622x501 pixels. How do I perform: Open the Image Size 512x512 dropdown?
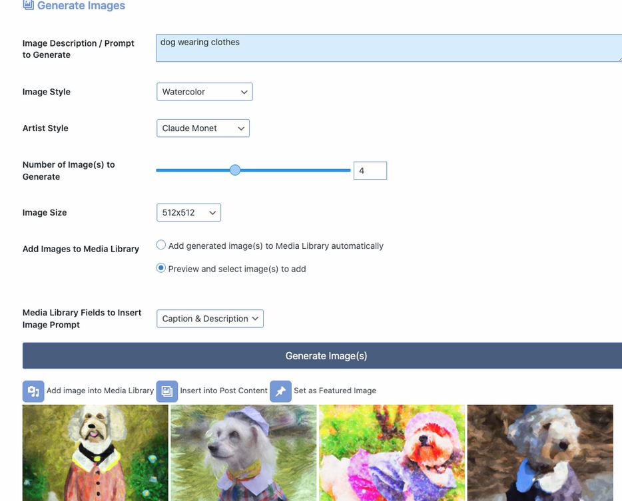pyautogui.click(x=188, y=213)
